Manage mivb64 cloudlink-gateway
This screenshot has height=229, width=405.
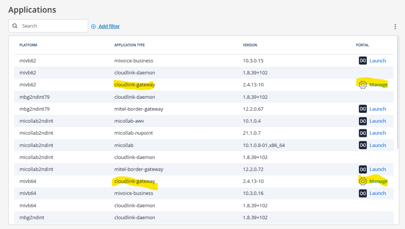(379, 181)
